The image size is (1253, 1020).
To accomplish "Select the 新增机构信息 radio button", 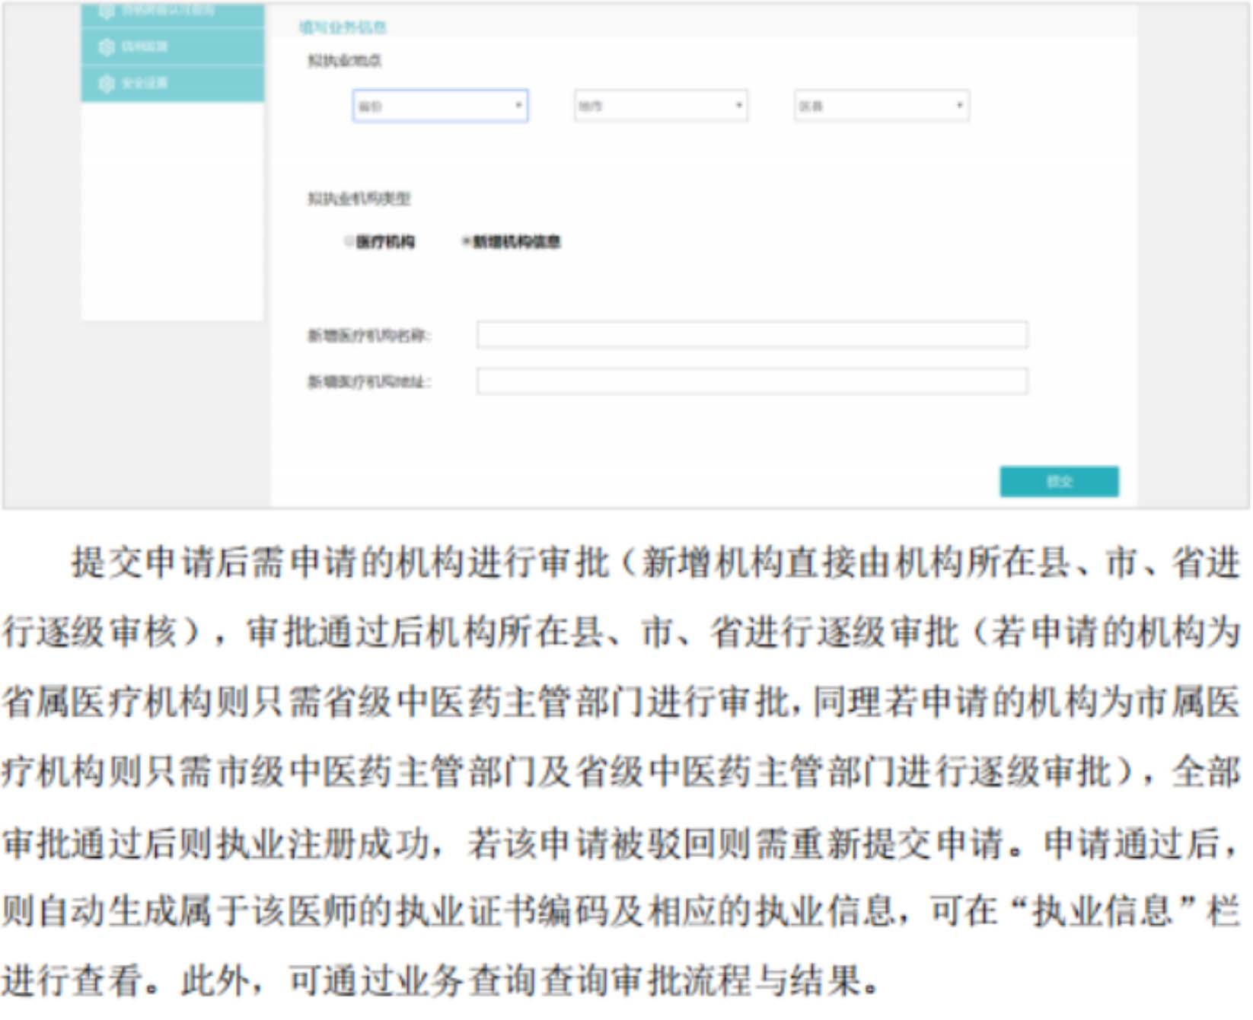I will pos(465,242).
